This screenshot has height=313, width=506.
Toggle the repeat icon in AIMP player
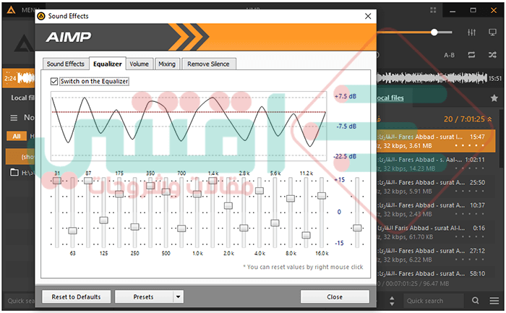point(471,55)
